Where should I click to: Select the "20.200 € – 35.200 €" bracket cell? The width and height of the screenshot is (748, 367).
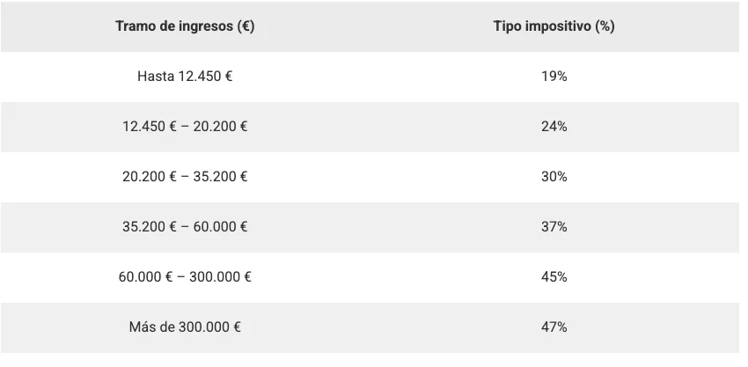[185, 177]
